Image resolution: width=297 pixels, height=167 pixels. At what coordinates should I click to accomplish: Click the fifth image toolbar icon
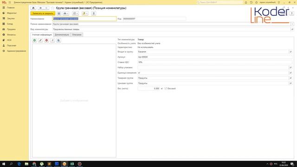59,40
